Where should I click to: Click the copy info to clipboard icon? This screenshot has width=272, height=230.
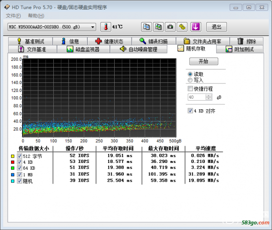point(146,27)
